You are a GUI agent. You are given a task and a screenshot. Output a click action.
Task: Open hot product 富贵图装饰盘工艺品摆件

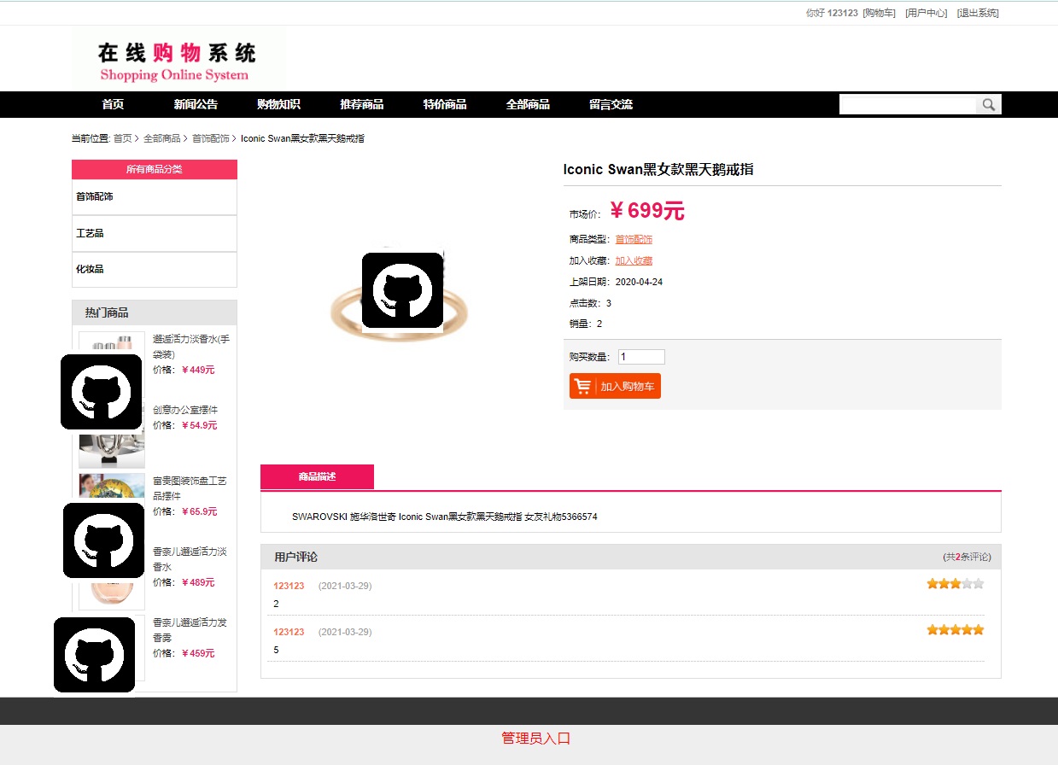[190, 488]
